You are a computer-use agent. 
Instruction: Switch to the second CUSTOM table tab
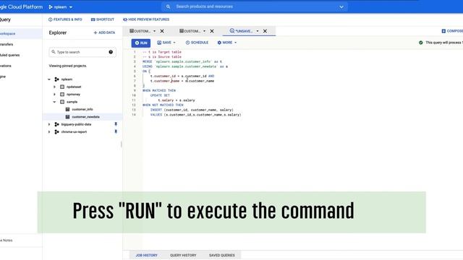190,31
